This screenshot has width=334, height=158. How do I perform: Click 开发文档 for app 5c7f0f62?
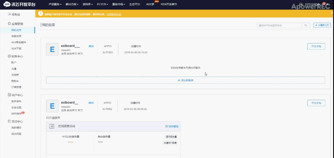(316, 103)
